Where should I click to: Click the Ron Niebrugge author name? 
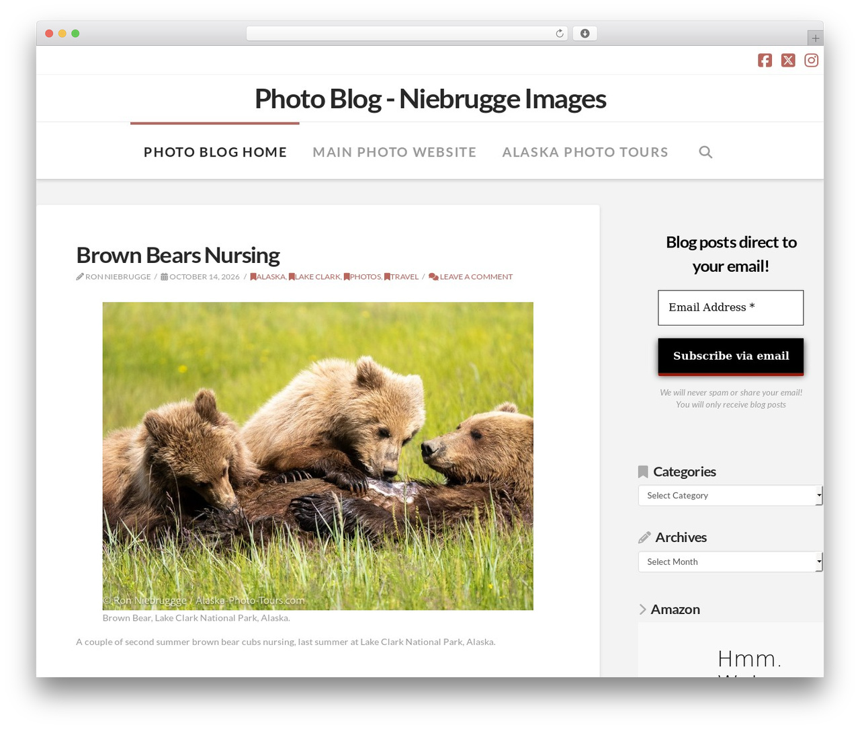[118, 277]
